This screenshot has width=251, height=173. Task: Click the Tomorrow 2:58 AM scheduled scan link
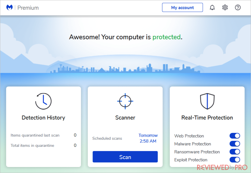[148, 138]
